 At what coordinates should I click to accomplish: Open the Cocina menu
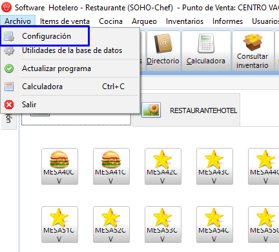[110, 21]
